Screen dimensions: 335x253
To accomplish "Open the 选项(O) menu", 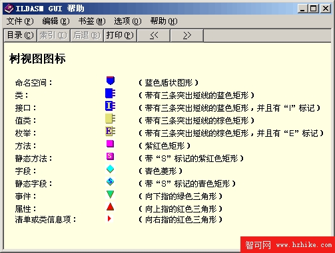I will [128, 21].
